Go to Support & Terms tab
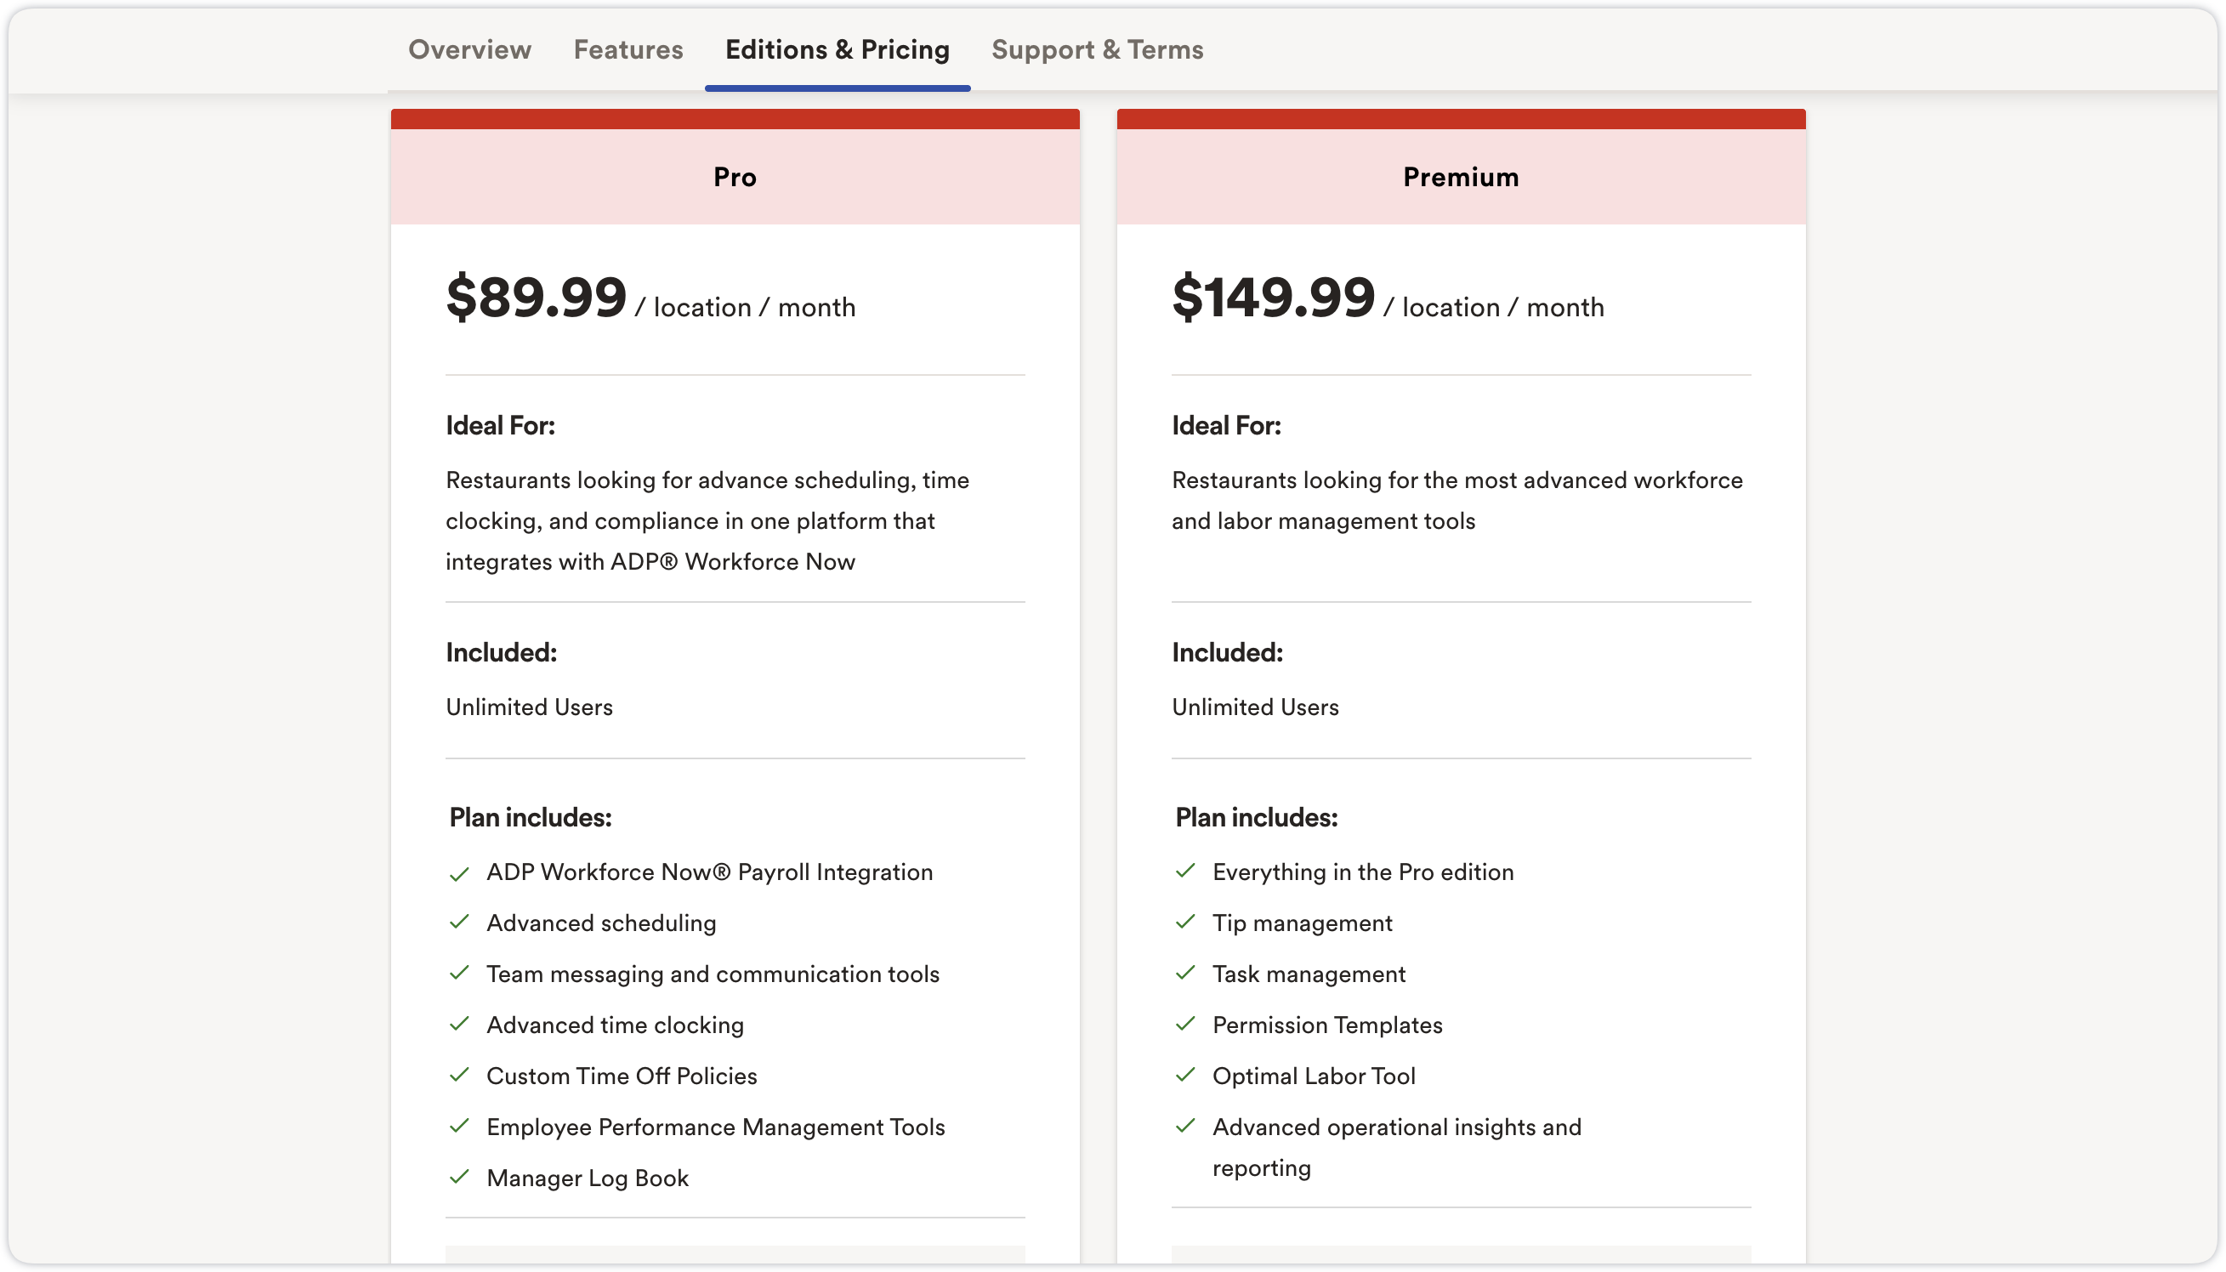 pyautogui.click(x=1096, y=50)
